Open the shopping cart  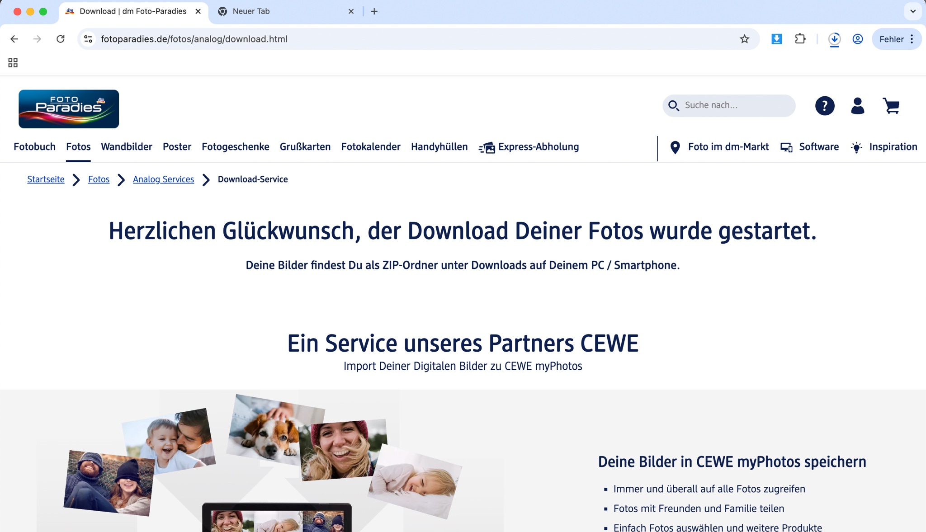tap(891, 106)
